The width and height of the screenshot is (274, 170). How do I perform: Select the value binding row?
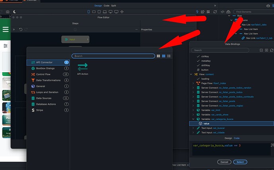point(232,124)
